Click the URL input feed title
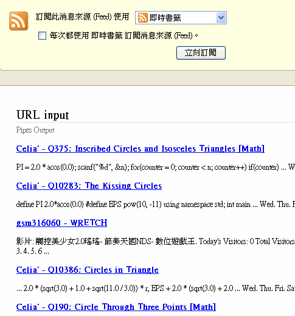The width and height of the screenshot is (295, 316). 43,115
